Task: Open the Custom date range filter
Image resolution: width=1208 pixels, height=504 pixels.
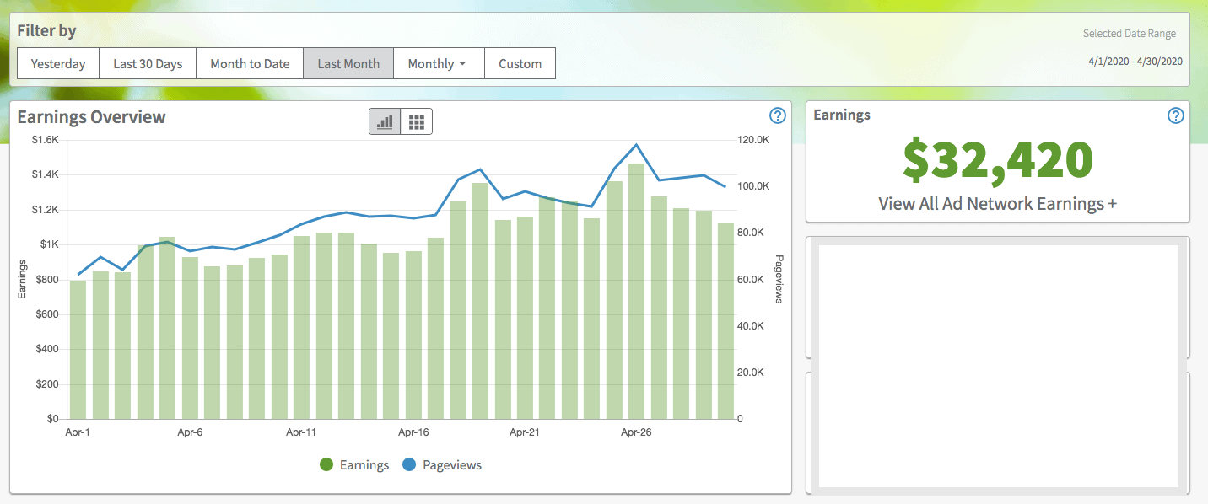Action: pos(520,64)
